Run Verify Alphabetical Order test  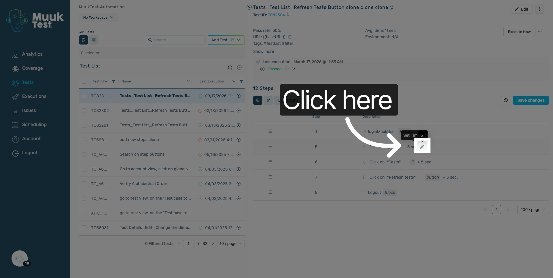tap(238, 184)
